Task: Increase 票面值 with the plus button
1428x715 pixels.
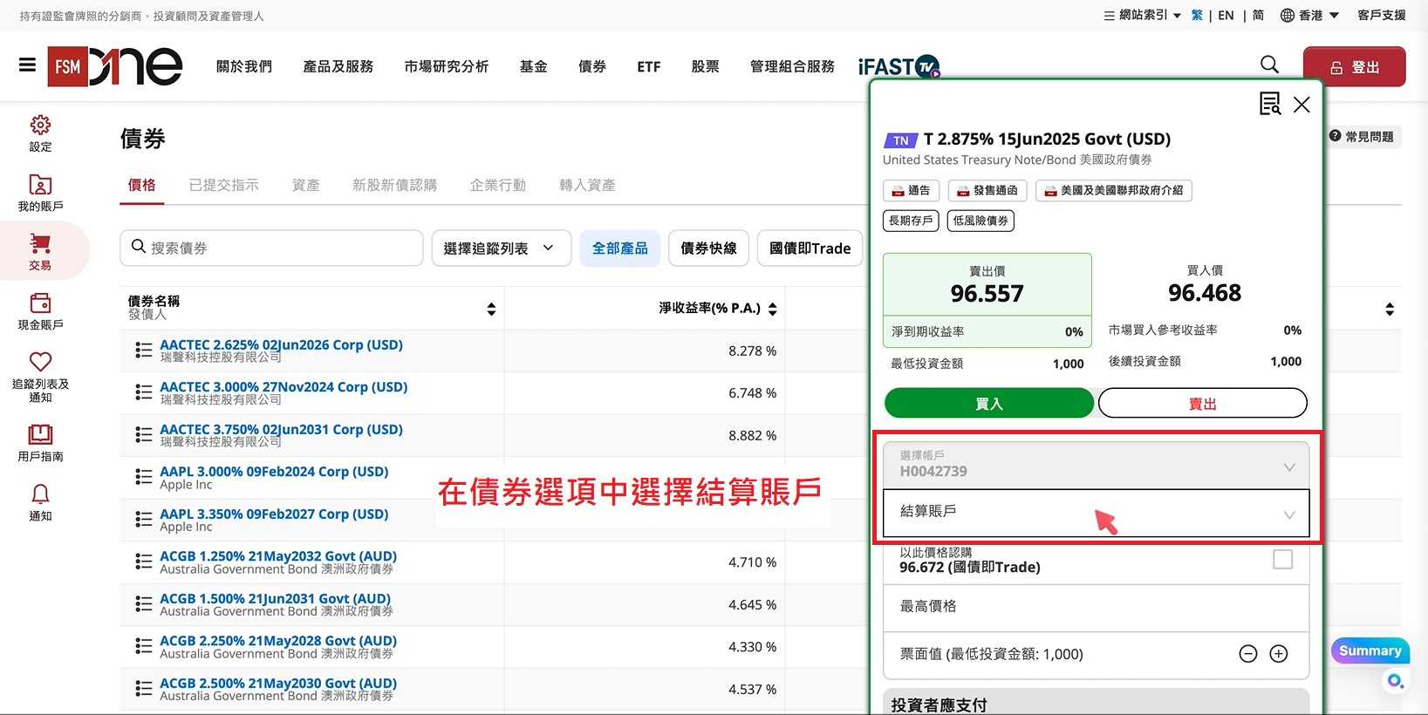Action: [x=1279, y=654]
